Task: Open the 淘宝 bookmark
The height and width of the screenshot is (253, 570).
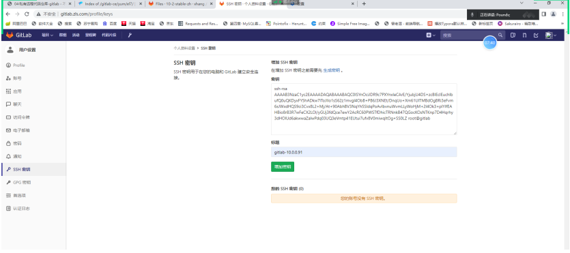Action: [147, 24]
